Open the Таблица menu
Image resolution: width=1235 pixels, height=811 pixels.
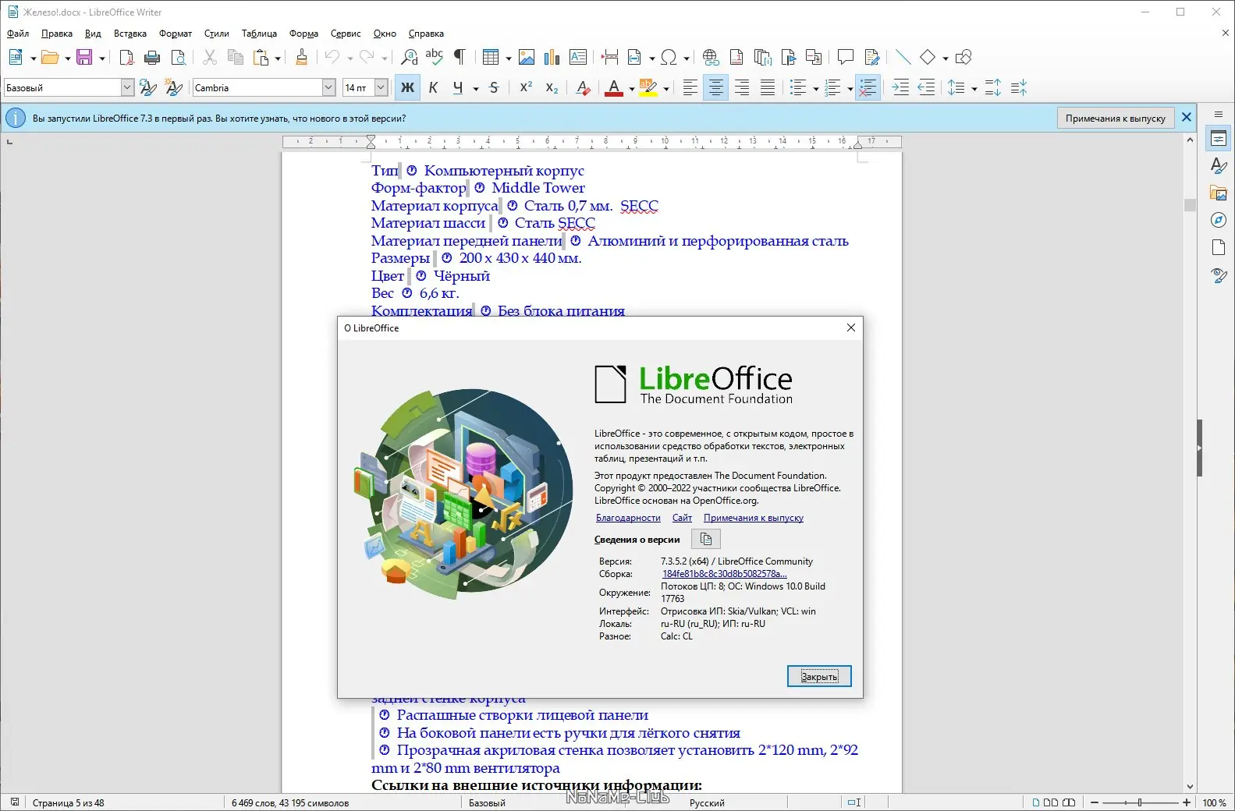(x=259, y=34)
